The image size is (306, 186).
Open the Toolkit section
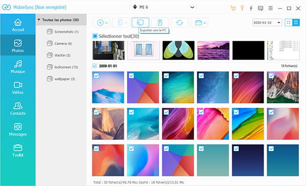(x=18, y=150)
